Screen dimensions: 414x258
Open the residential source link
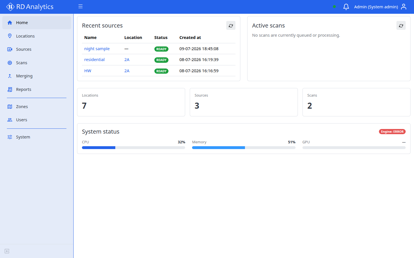tap(94, 60)
